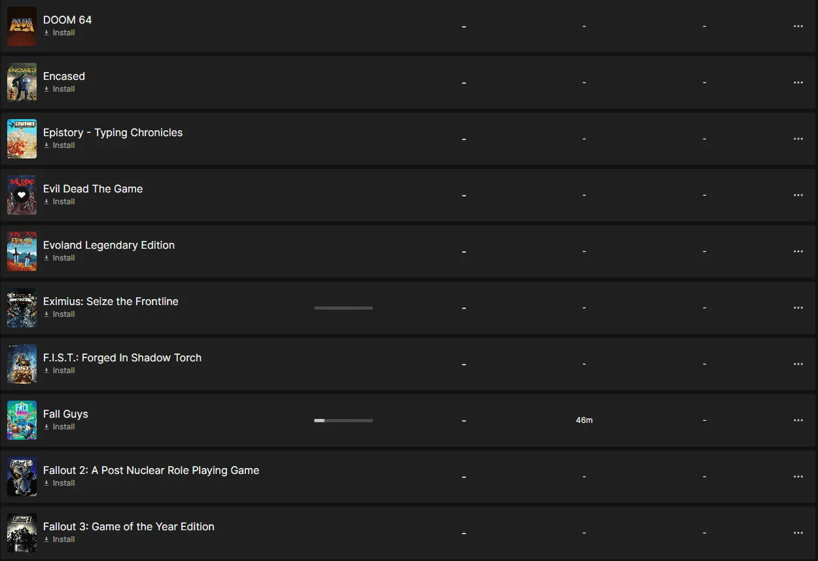The image size is (818, 561).
Task: Open the Encased game title
Action: tap(64, 76)
